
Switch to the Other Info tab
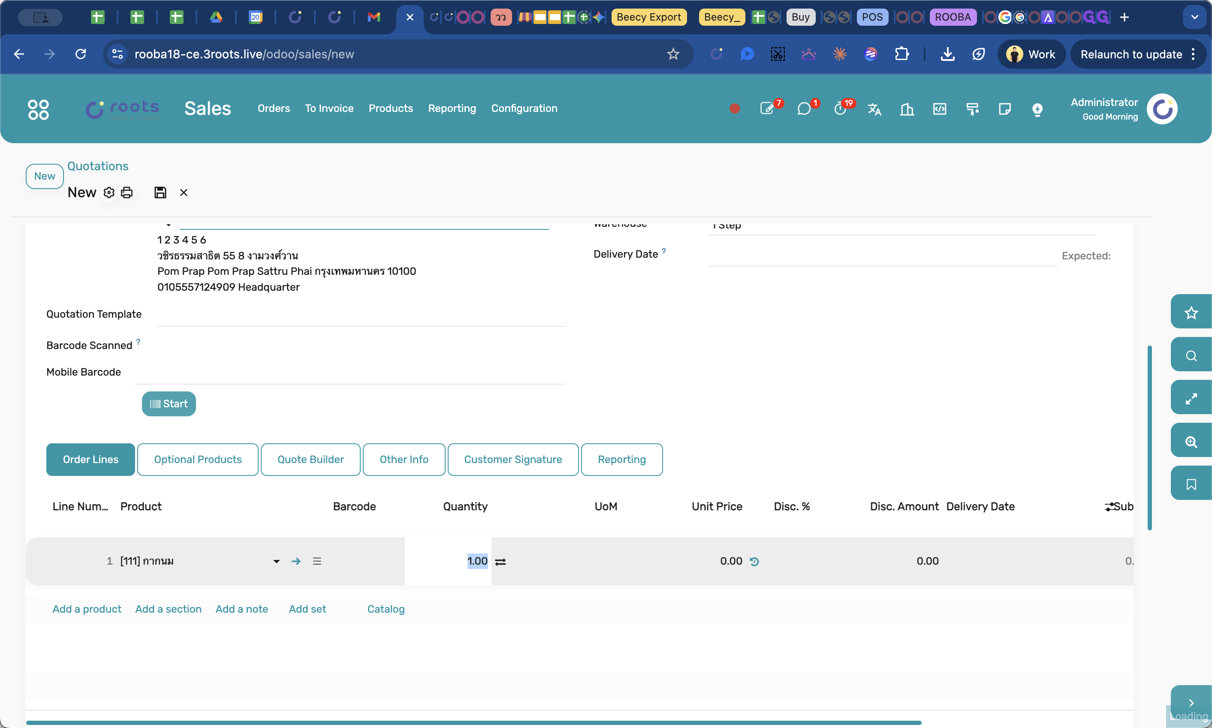[x=404, y=460]
